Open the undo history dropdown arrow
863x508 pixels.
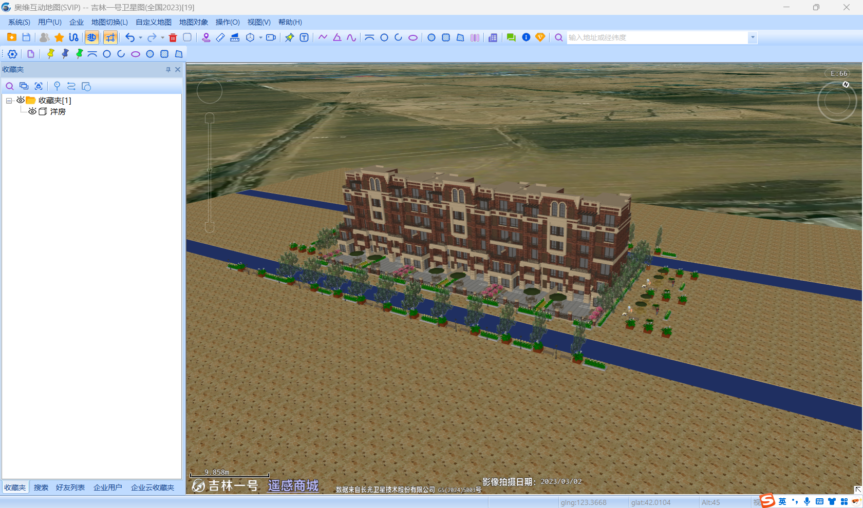(140, 37)
